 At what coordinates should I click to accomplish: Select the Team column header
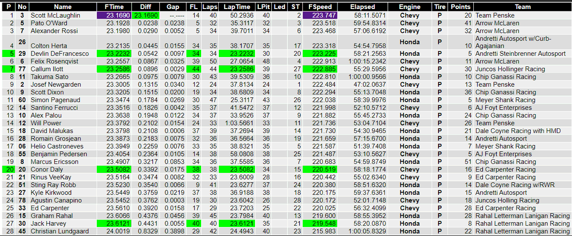(x=522, y=7)
